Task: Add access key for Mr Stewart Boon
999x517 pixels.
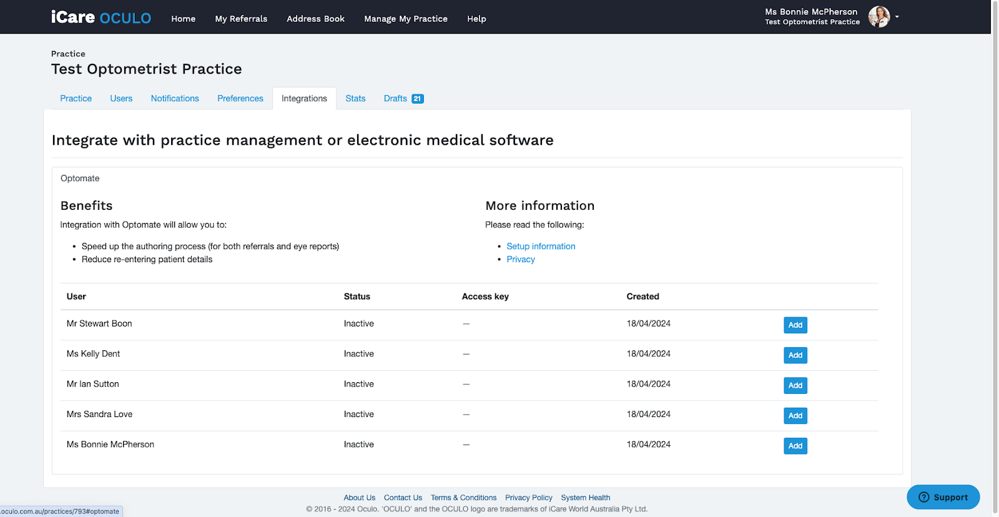Action: click(795, 325)
